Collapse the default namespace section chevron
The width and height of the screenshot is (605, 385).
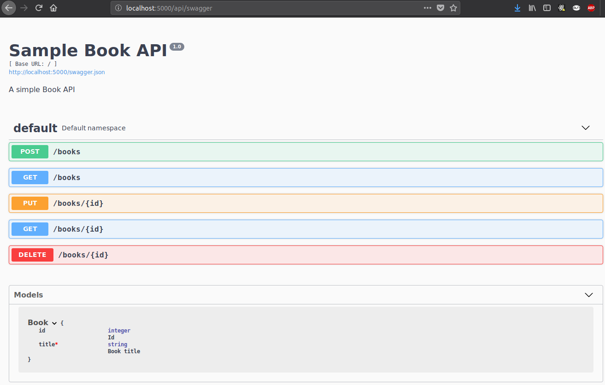coord(585,128)
